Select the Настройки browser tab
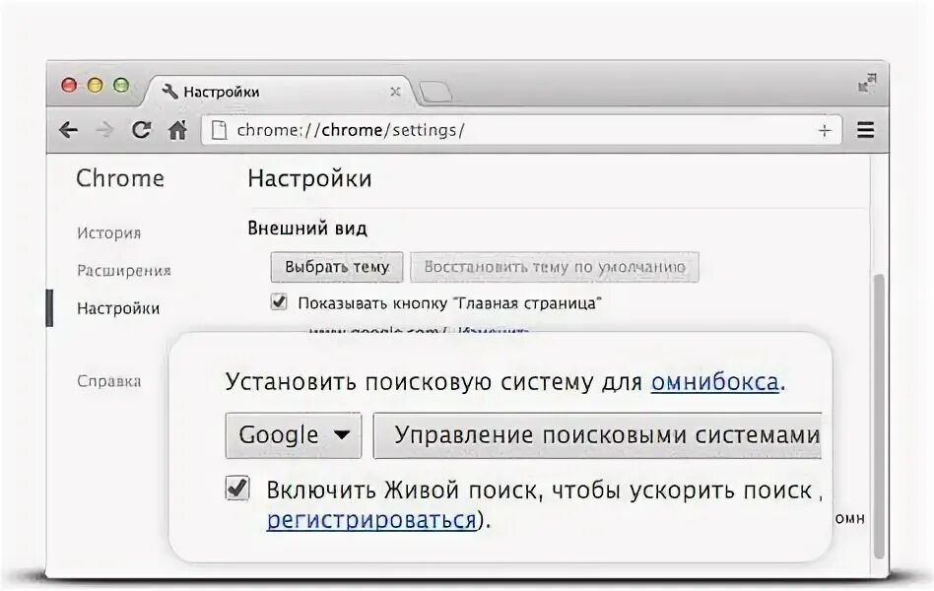 pyautogui.click(x=278, y=92)
